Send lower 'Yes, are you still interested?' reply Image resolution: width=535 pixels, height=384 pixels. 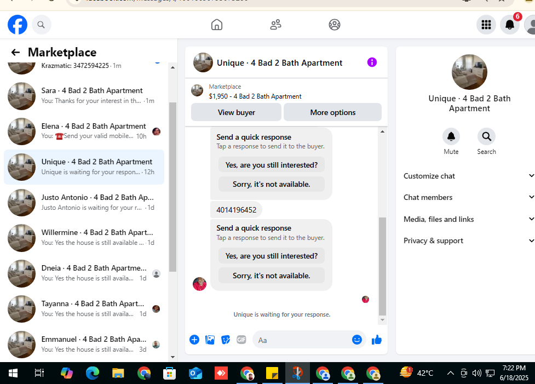271,256
